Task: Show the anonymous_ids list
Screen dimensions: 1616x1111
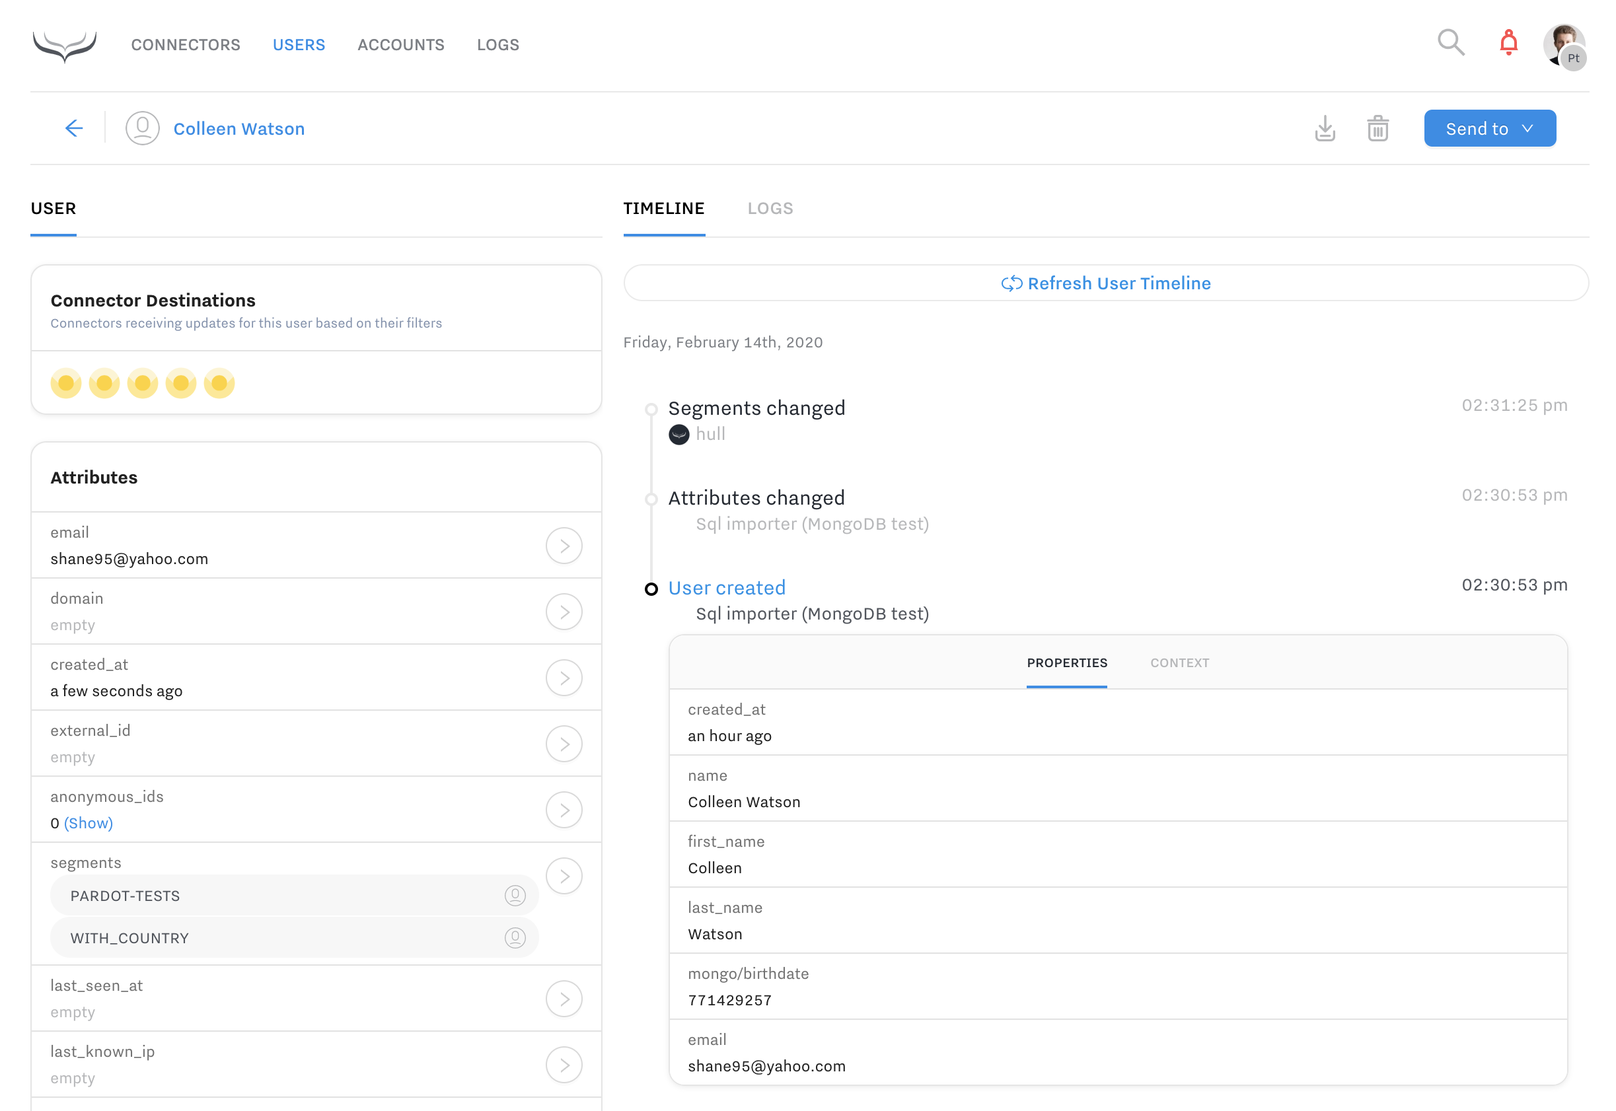Action: tap(89, 823)
